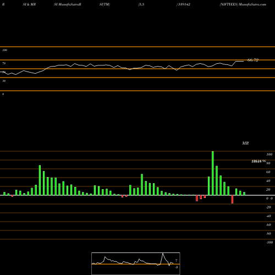The width and height of the screenshot is (275, 275).
Task: Click the mini chart value 7 label
Action: (x=176, y=261)
